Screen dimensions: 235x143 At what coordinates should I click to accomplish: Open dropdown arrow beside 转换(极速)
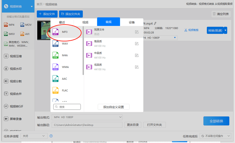click(225, 30)
